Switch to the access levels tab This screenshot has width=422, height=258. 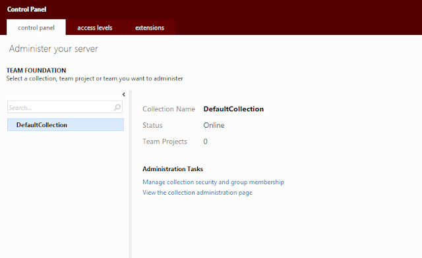coord(95,28)
